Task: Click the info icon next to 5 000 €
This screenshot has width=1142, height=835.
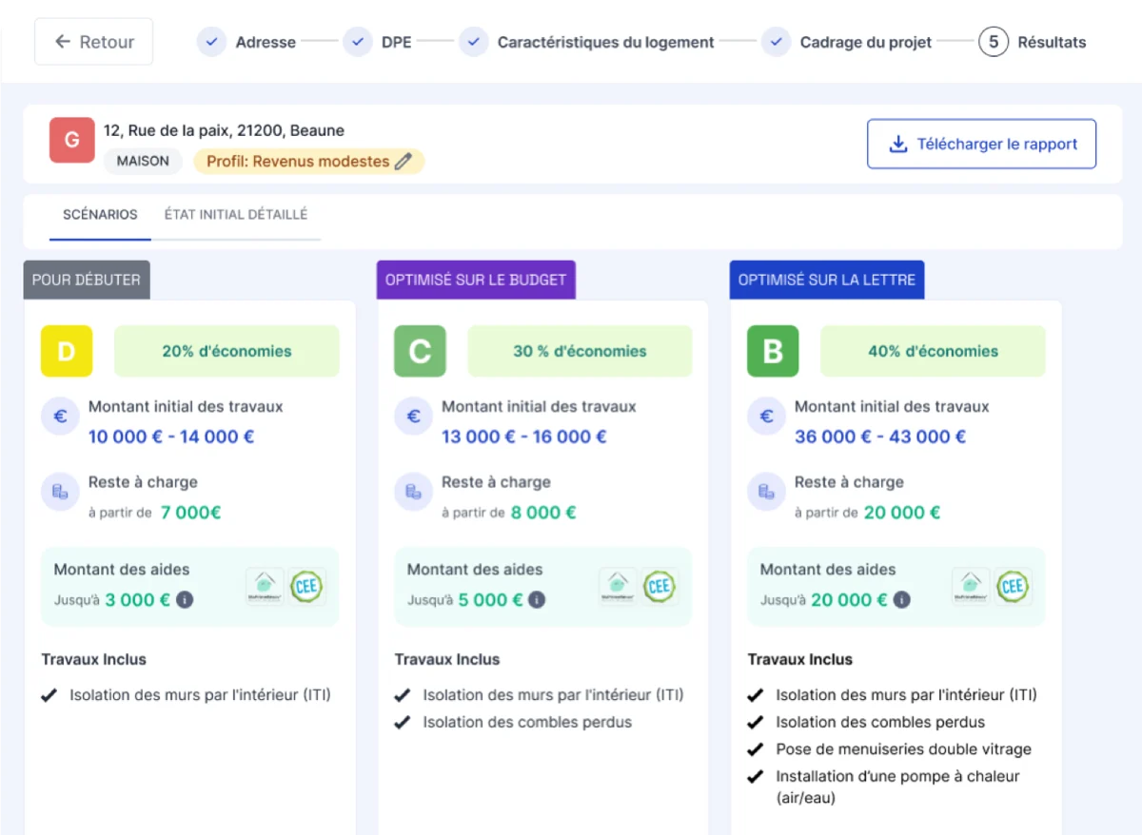Action: [538, 600]
